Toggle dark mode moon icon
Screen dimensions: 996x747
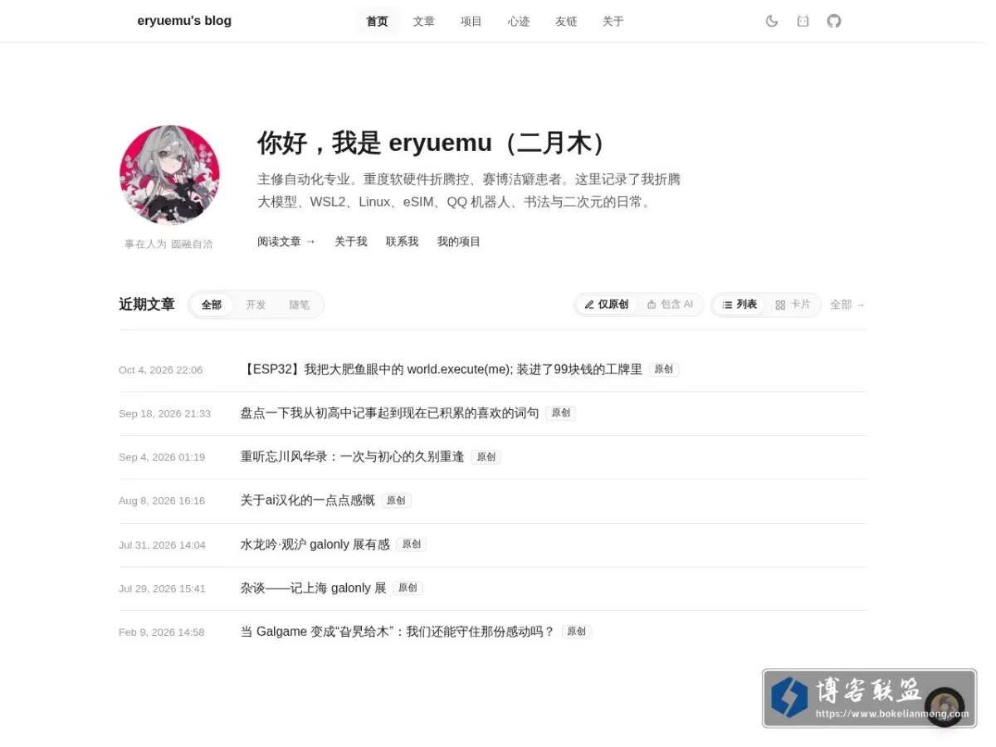click(x=772, y=21)
